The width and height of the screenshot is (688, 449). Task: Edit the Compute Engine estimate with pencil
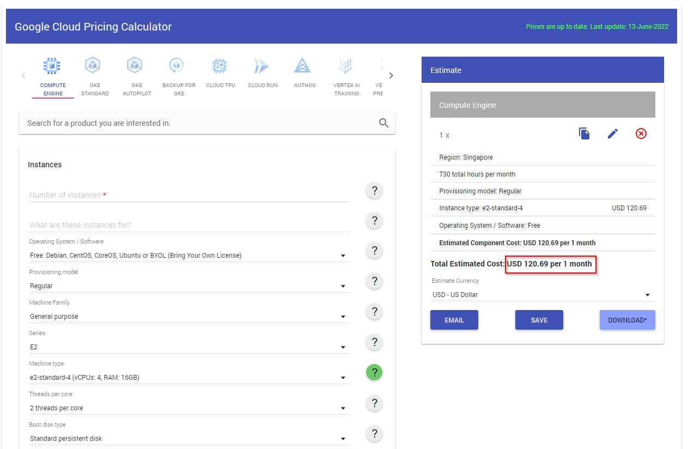point(613,134)
